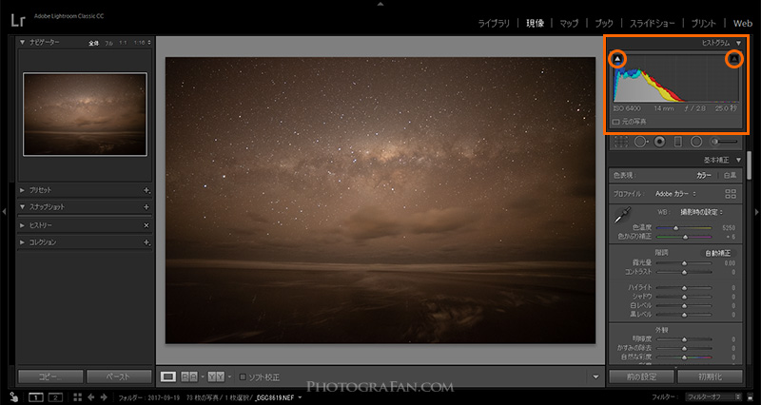Enable ソフト校正 soft proofing checkbox
Image resolution: width=761 pixels, height=405 pixels.
point(244,376)
